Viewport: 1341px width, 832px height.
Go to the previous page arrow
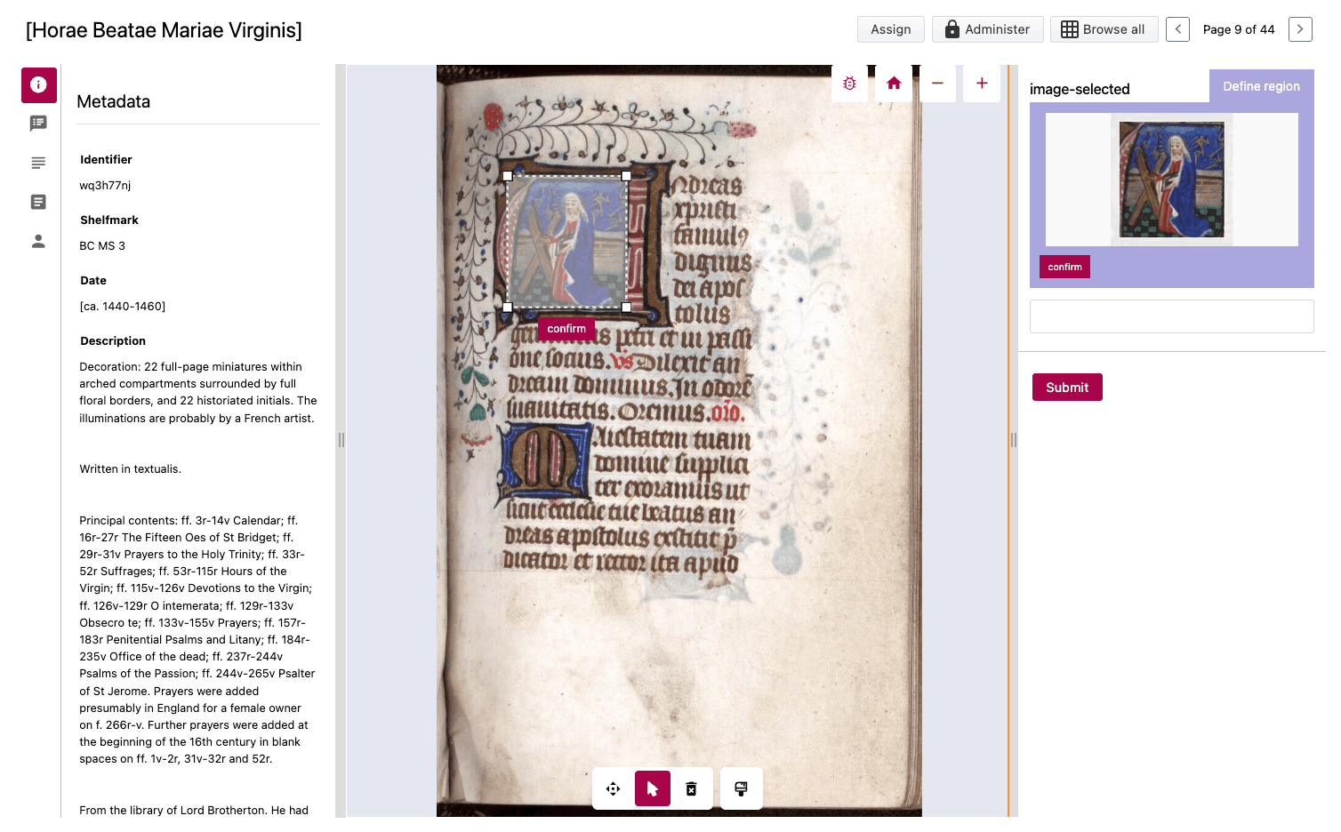(x=1177, y=29)
